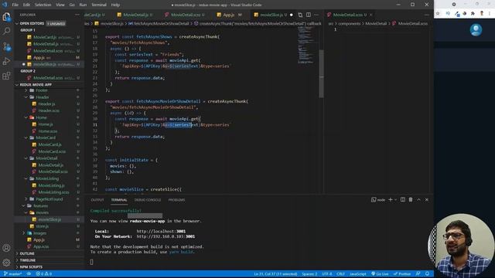
Task: Click the code minimap preview
Action: point(306,46)
